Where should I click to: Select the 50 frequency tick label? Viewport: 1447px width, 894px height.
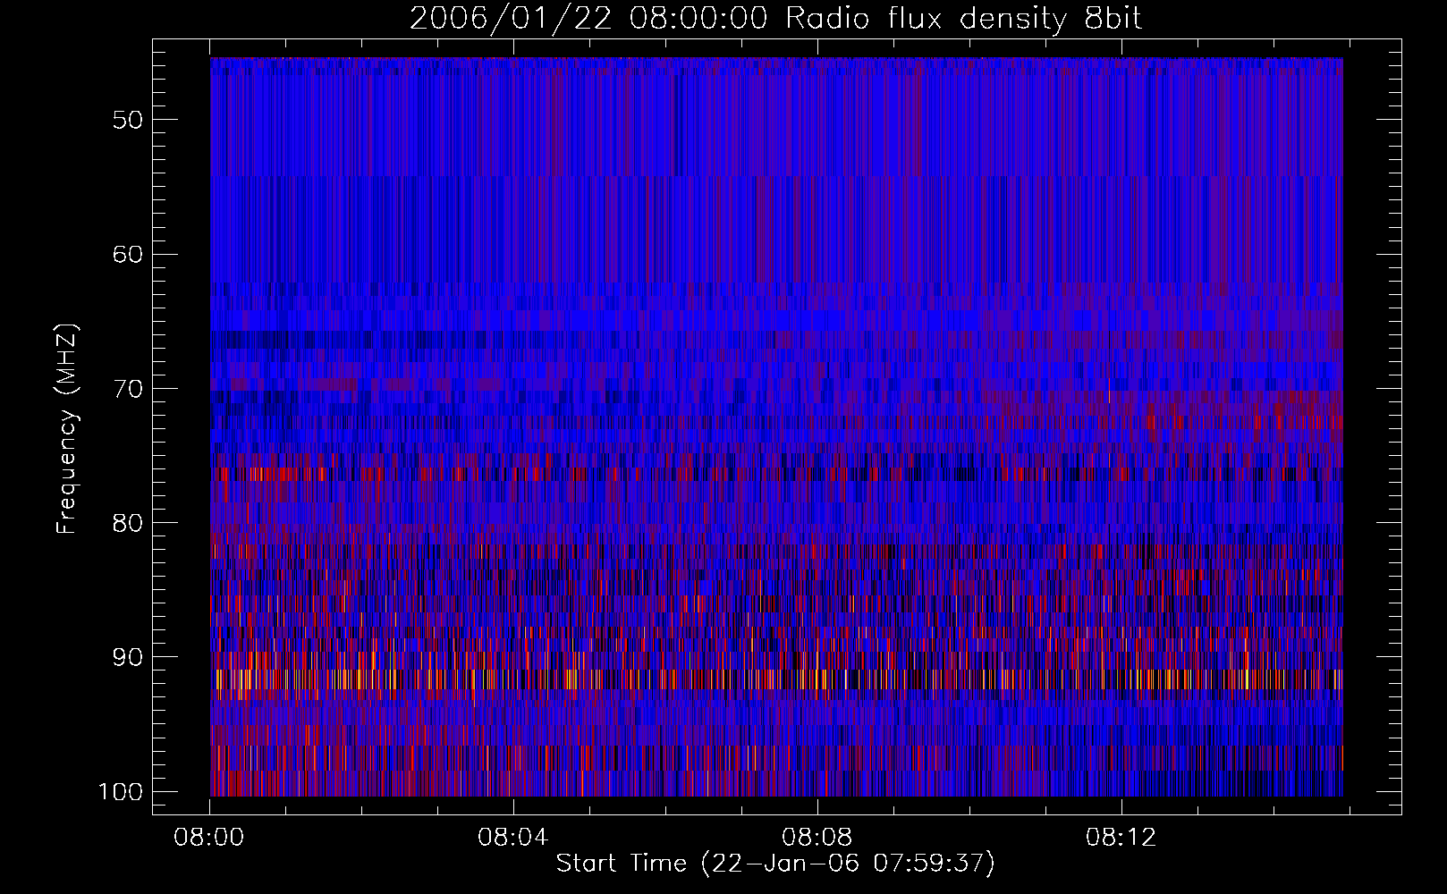[127, 120]
